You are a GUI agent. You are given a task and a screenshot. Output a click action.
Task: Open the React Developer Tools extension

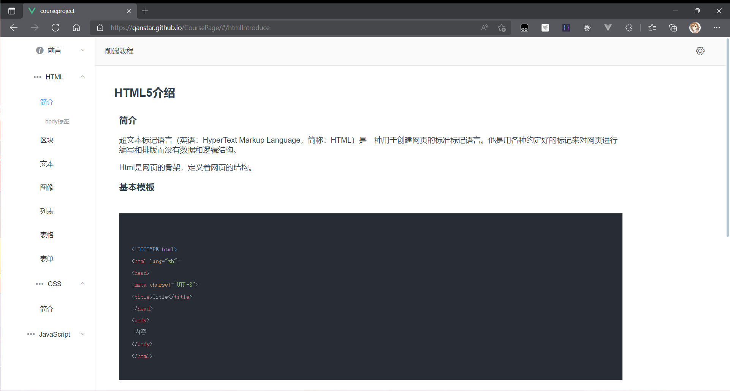(x=587, y=27)
